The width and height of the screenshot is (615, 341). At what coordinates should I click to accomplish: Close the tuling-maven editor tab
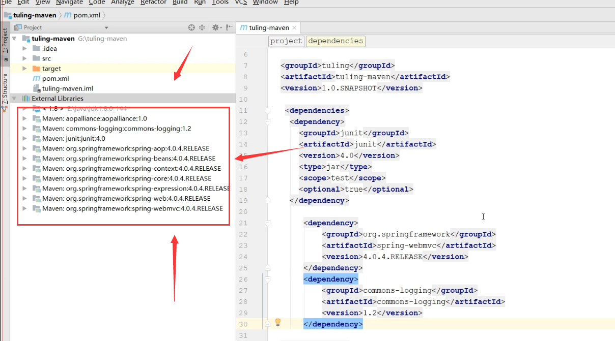coord(294,28)
